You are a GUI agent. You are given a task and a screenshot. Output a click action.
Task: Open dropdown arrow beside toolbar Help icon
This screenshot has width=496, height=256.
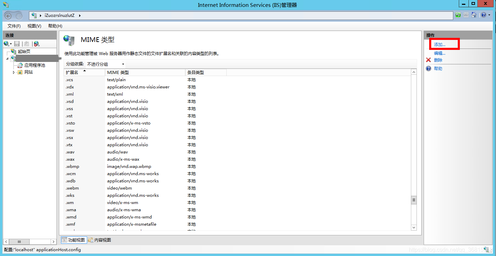[489, 15]
